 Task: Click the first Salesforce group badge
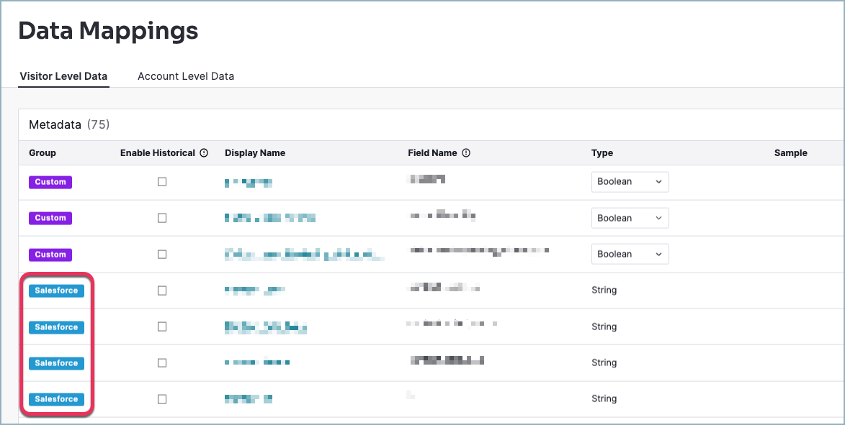pos(56,291)
